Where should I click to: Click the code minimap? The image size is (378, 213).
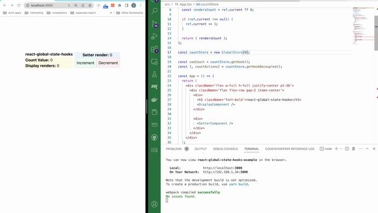(363, 26)
